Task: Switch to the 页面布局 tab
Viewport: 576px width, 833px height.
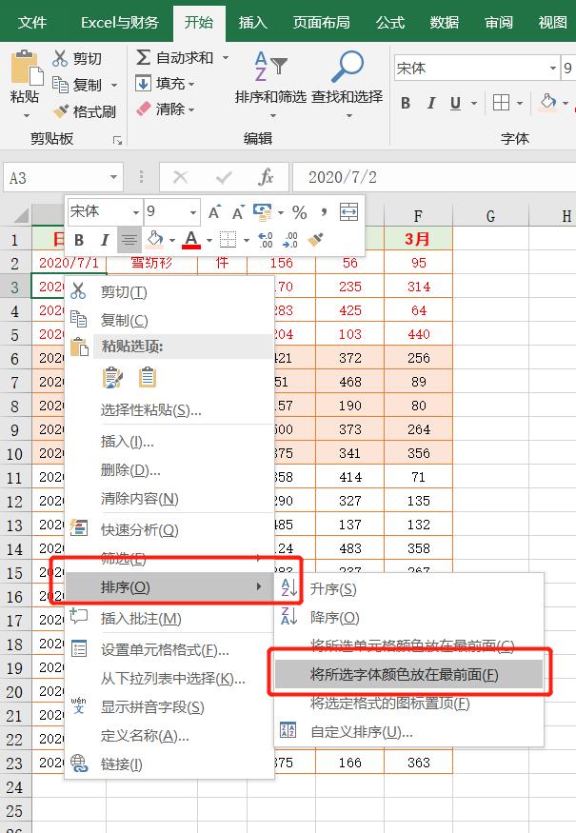Action: [x=321, y=22]
